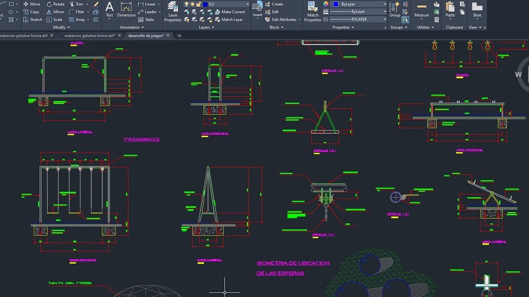
Task: Click the Offset icon in Modify
Action: pos(96,20)
